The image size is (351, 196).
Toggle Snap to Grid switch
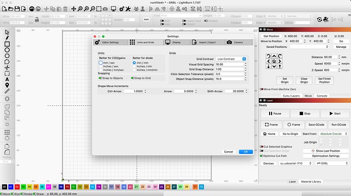(x=133, y=78)
